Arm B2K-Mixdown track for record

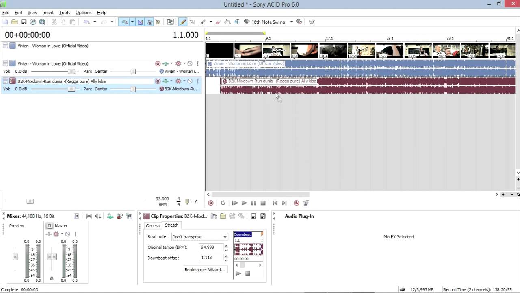pos(158,81)
